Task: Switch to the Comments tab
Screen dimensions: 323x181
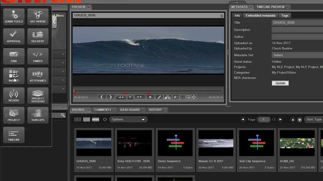Action: 102,110
